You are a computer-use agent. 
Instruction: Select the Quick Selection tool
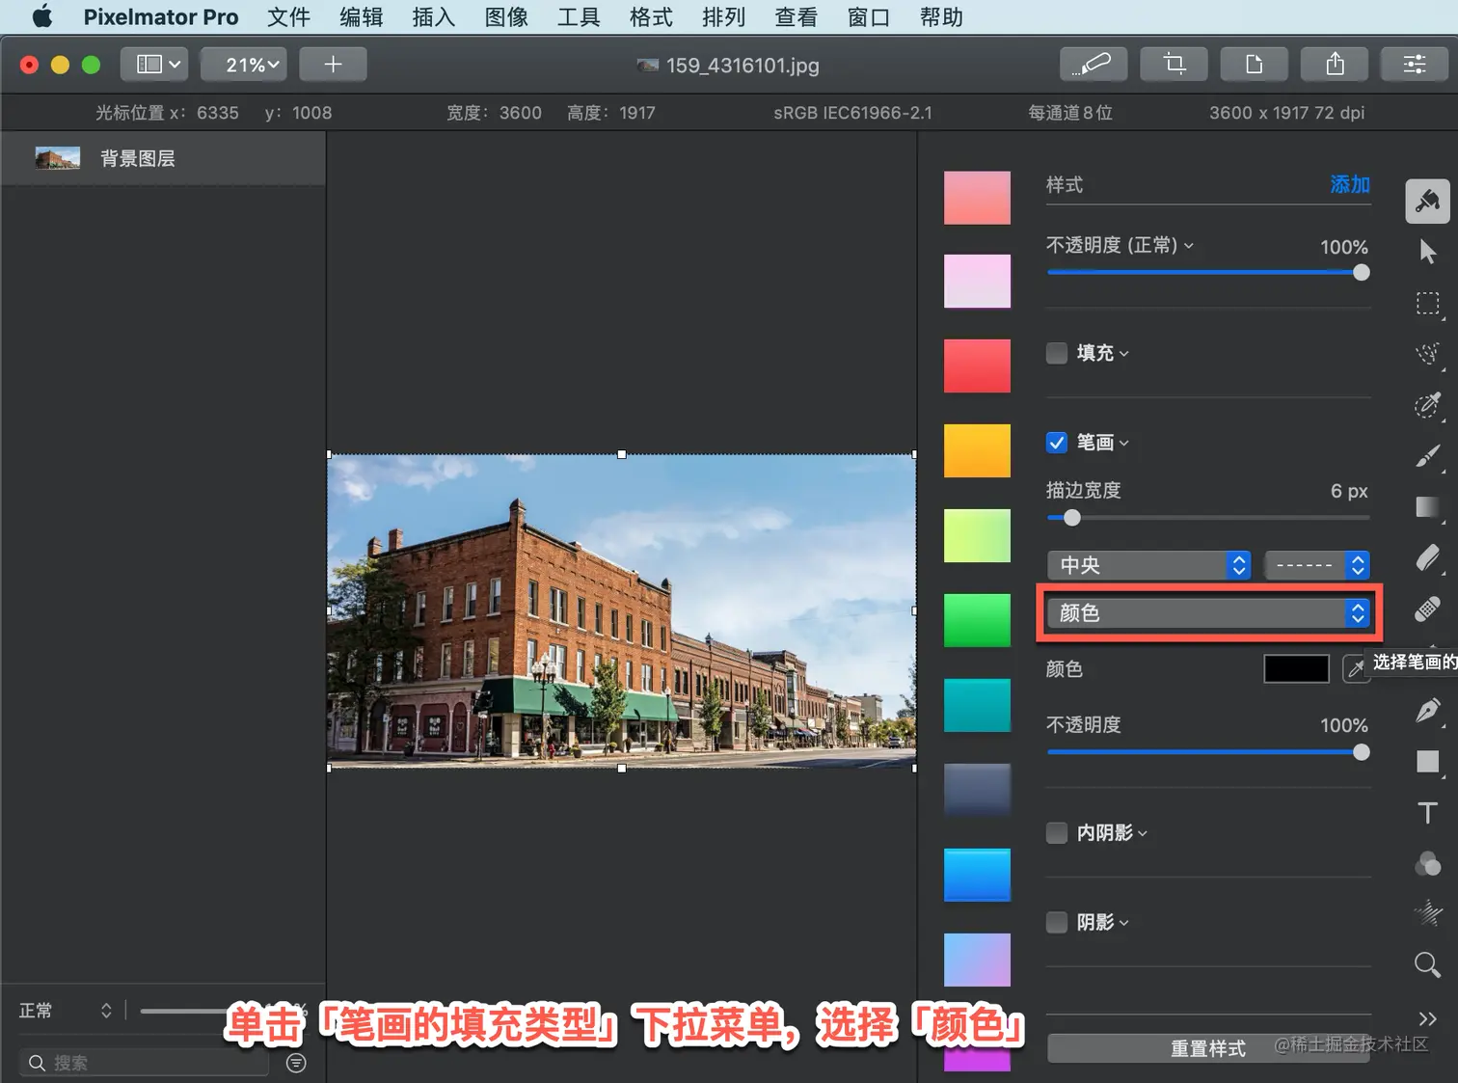pos(1427,354)
